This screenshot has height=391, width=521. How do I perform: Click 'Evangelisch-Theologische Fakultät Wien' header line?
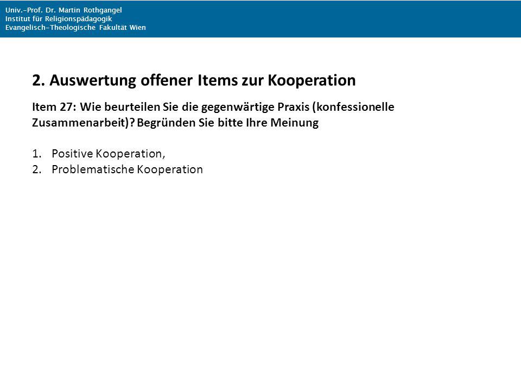pos(75,28)
